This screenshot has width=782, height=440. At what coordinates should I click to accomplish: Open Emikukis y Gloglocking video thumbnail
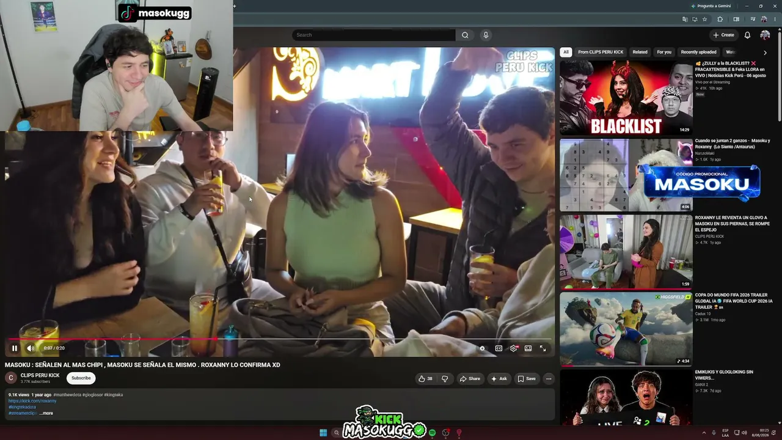[x=626, y=397]
